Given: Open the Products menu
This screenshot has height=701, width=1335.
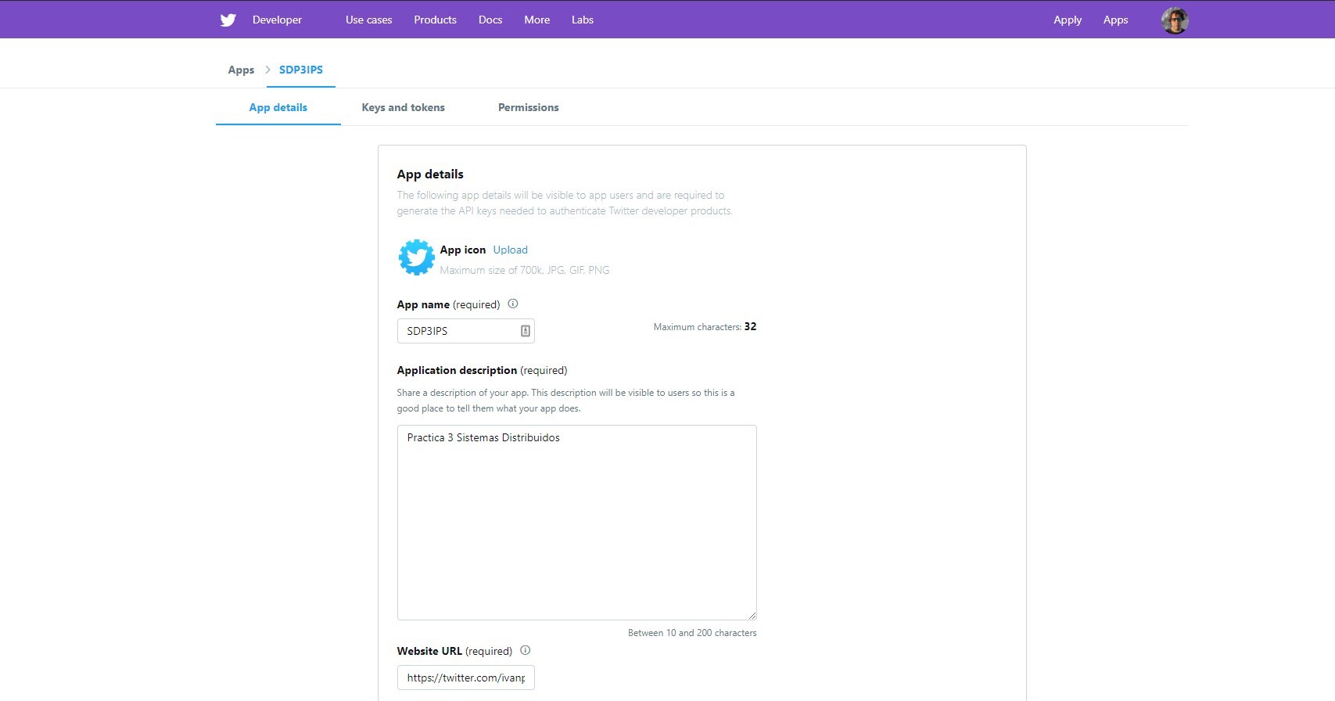Looking at the screenshot, I should point(435,20).
